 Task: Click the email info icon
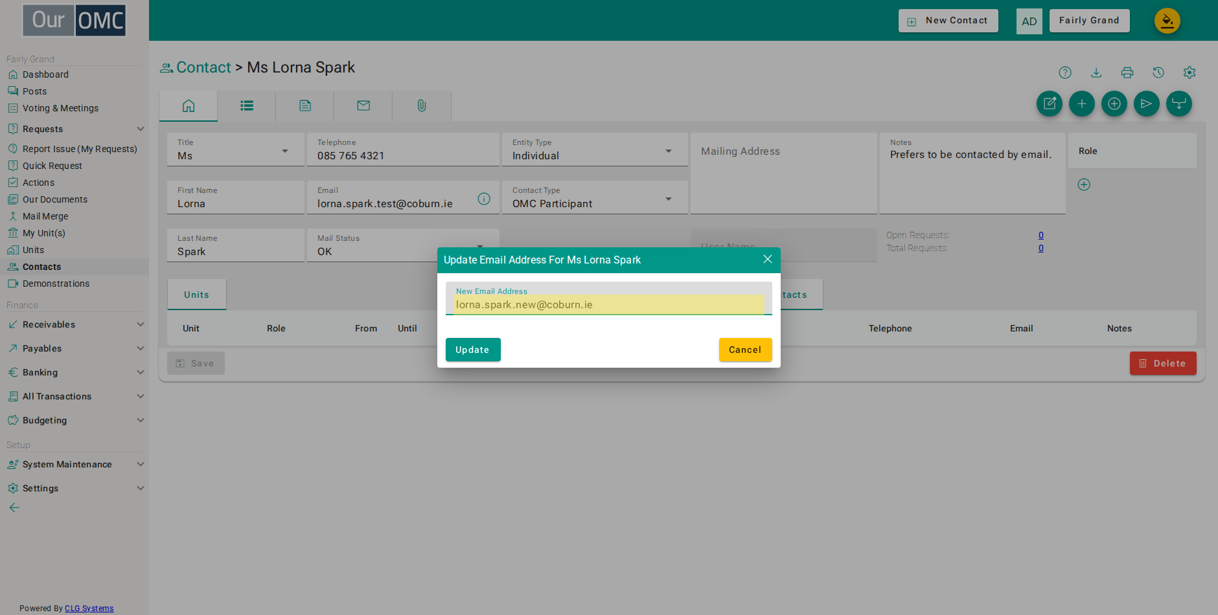click(484, 199)
